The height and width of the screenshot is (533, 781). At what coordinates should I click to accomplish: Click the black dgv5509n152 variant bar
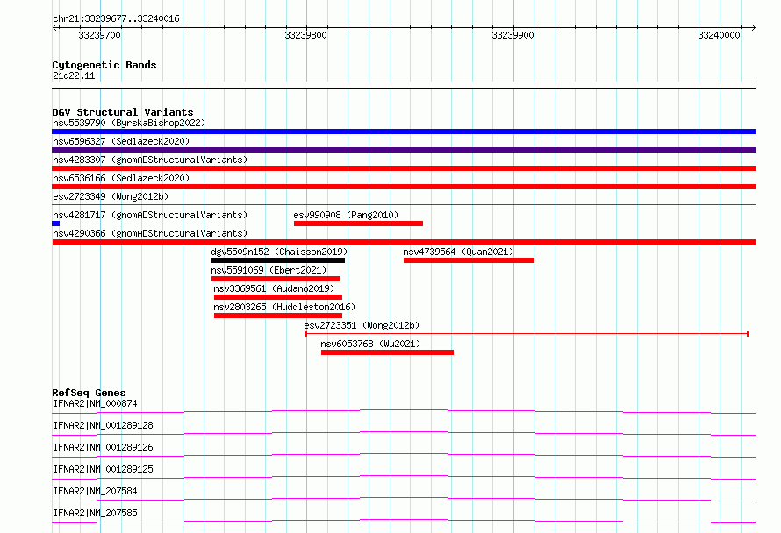point(278,260)
